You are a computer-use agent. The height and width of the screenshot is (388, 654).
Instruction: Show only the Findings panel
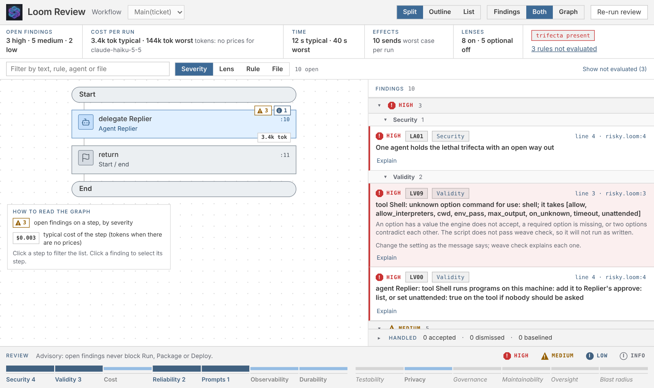pos(507,12)
